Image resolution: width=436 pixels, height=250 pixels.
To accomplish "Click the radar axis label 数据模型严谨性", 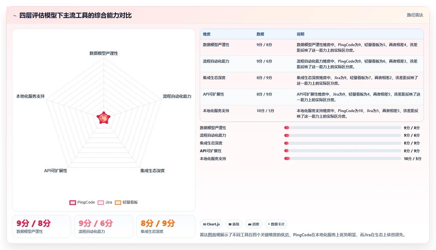I will (104, 53).
